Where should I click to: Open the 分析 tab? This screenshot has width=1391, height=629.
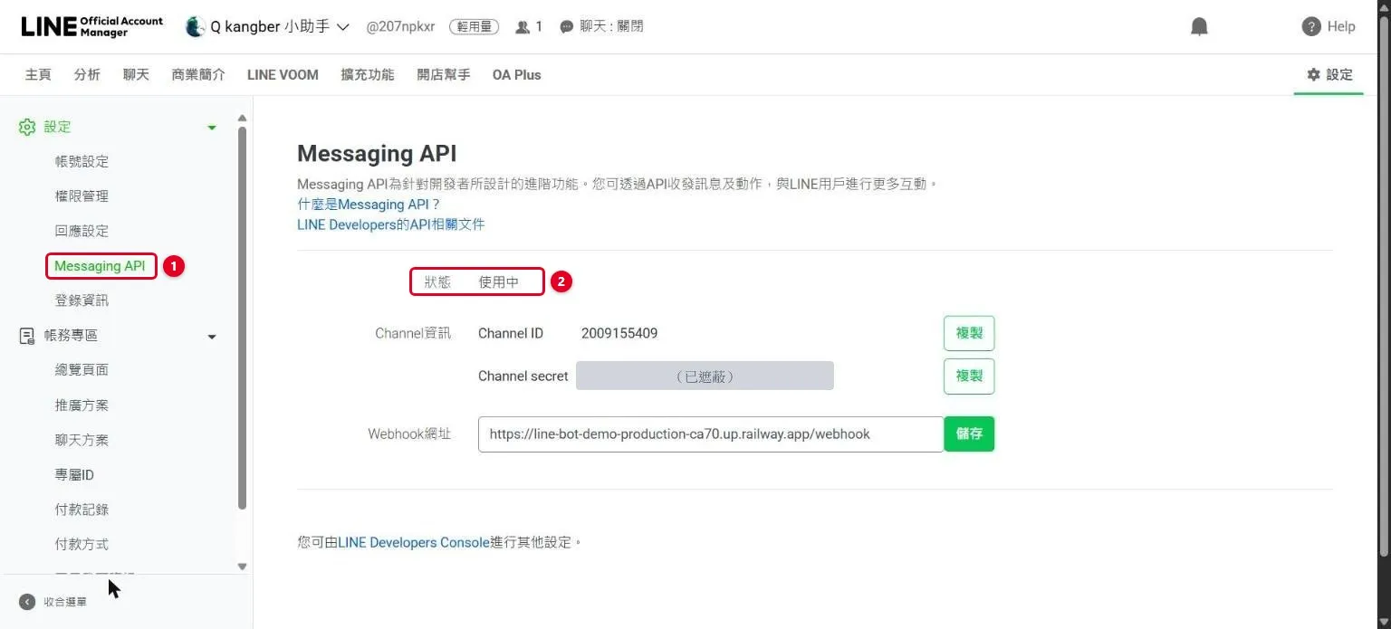pyautogui.click(x=87, y=75)
